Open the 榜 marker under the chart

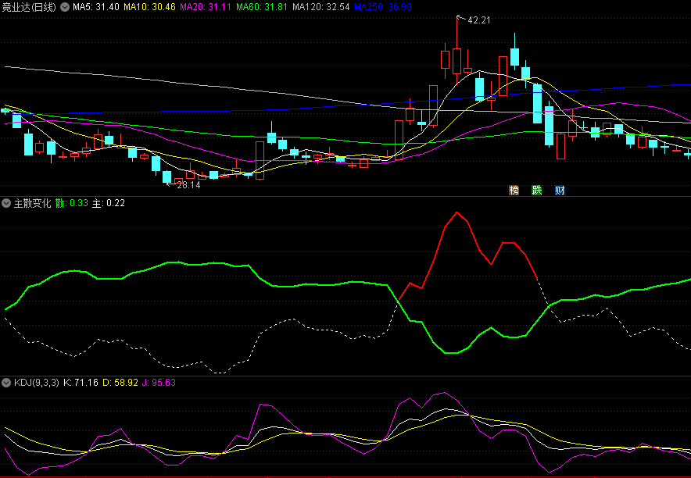click(514, 190)
